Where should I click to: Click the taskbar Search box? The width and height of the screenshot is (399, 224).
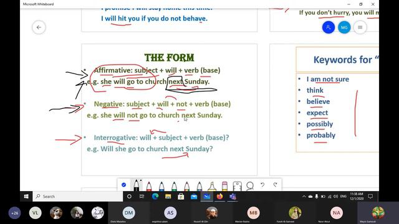pos(77,197)
